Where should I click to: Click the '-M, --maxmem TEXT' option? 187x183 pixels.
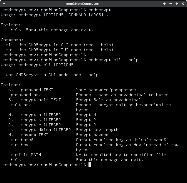(27, 135)
